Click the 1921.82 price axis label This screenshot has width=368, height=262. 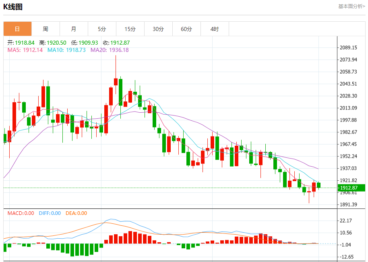click(x=348, y=180)
